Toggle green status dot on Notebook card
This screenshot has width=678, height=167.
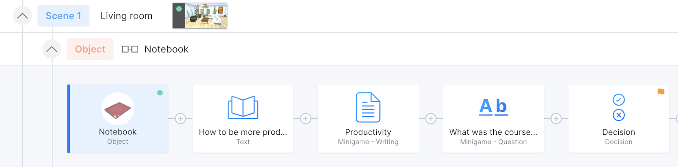[x=160, y=92]
